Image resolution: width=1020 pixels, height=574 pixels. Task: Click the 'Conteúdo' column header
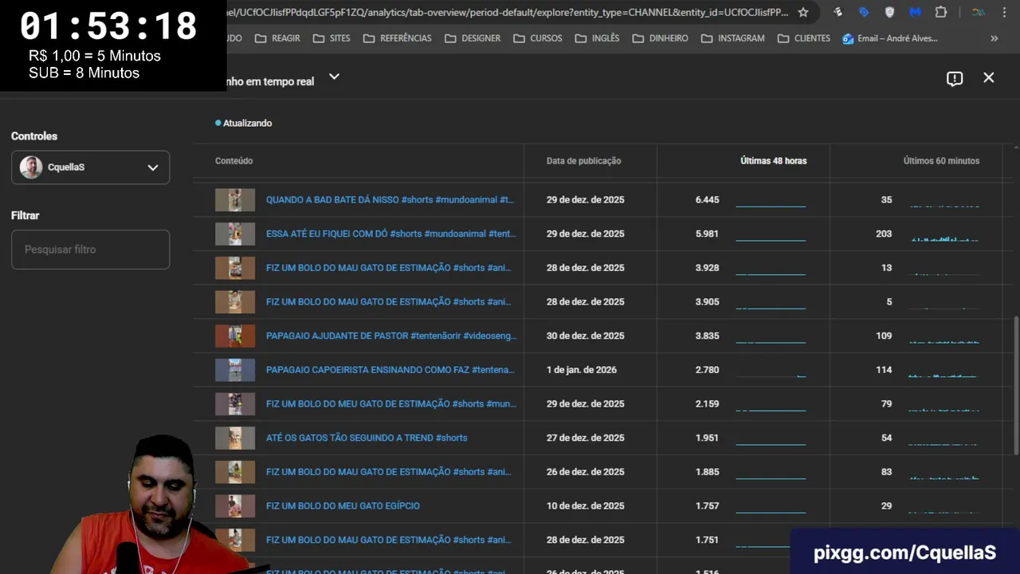click(233, 161)
